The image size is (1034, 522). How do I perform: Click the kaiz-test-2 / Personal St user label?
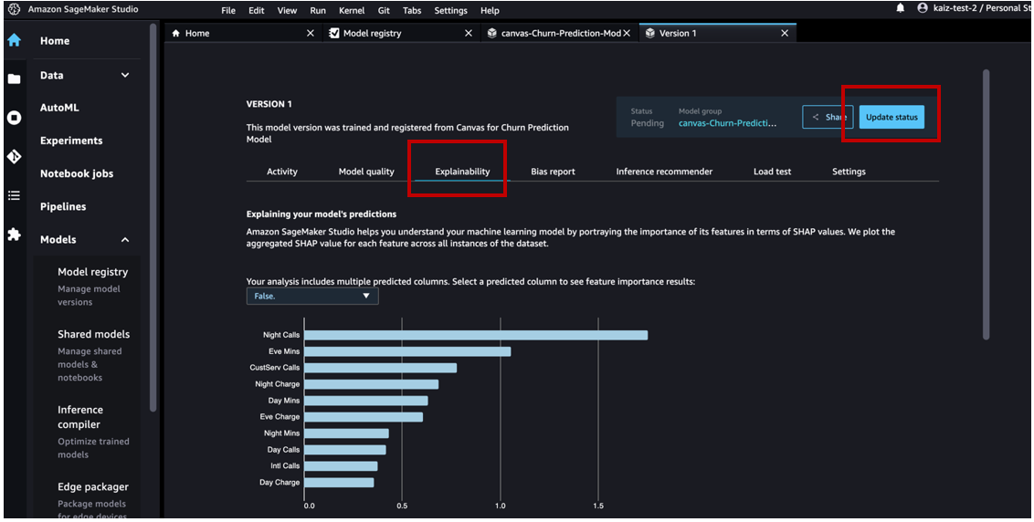pos(983,8)
